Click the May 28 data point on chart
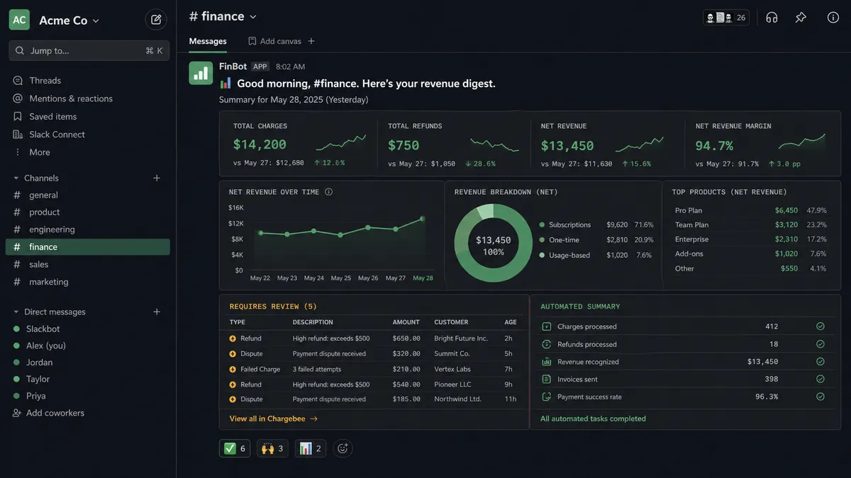This screenshot has width=851, height=478. coord(423,219)
